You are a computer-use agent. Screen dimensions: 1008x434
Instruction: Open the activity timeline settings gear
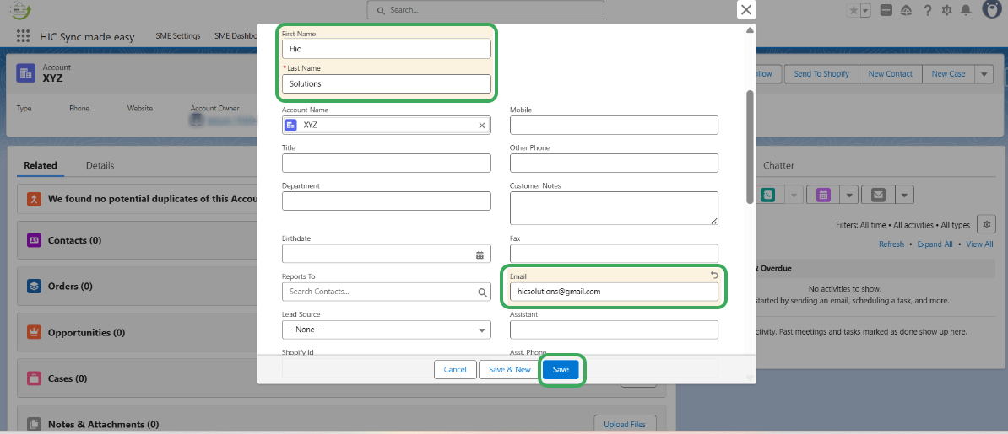click(986, 225)
